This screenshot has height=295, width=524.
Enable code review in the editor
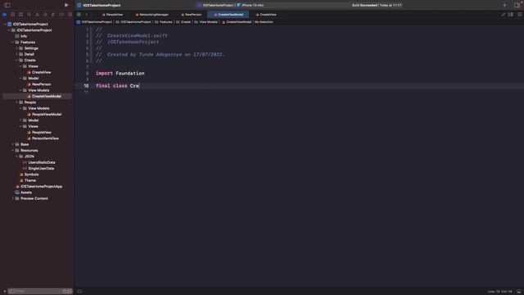pos(504,15)
